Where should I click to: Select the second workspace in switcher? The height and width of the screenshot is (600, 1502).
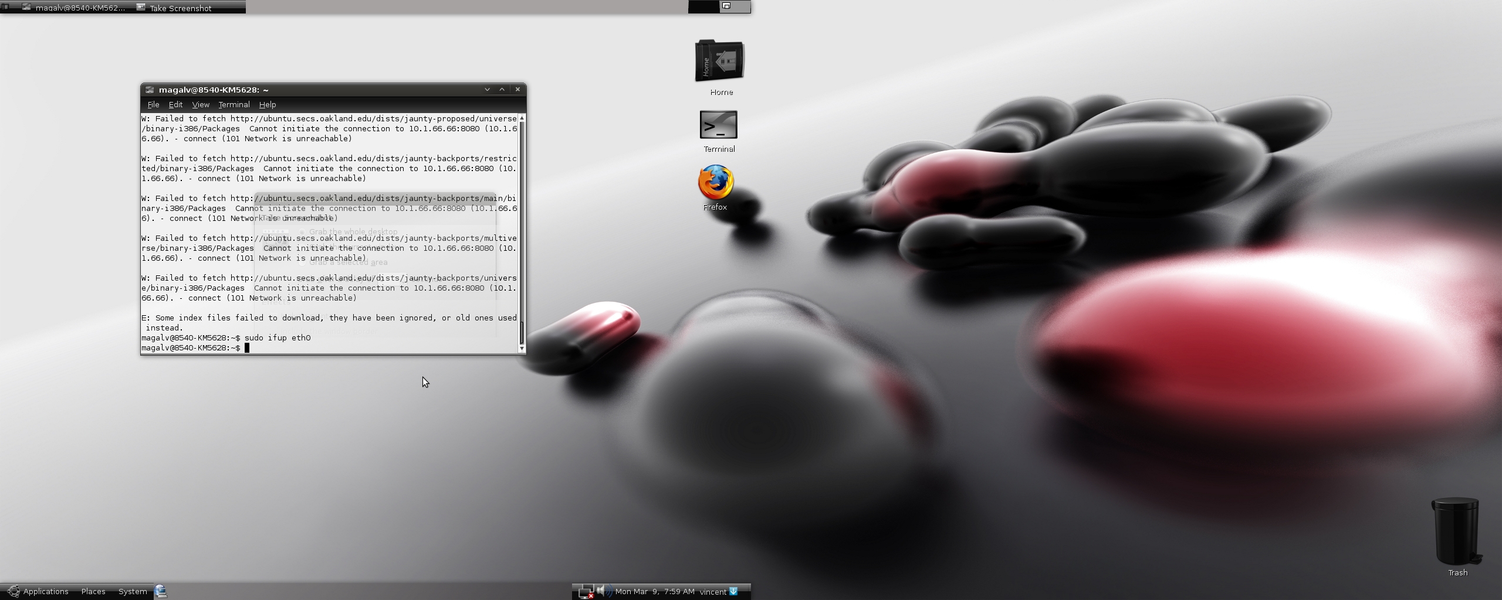pos(735,6)
